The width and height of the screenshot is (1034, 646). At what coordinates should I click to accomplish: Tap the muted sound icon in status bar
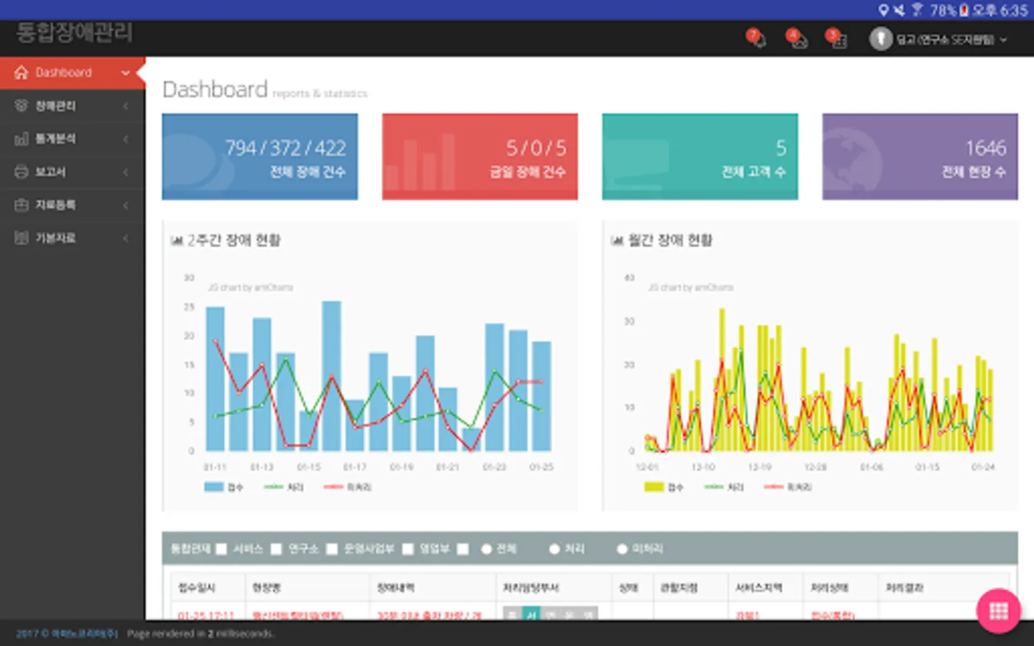(x=900, y=10)
